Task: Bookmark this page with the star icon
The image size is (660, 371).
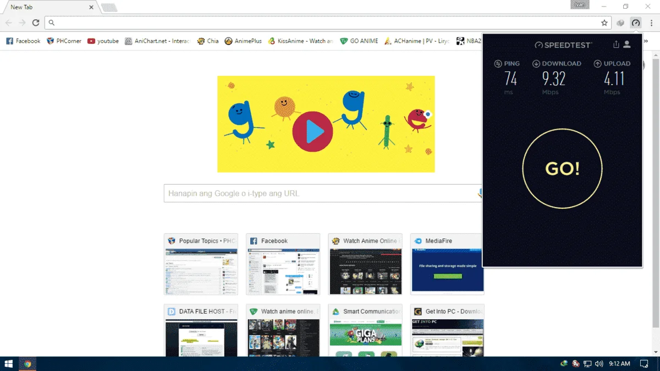Action: pos(604,23)
